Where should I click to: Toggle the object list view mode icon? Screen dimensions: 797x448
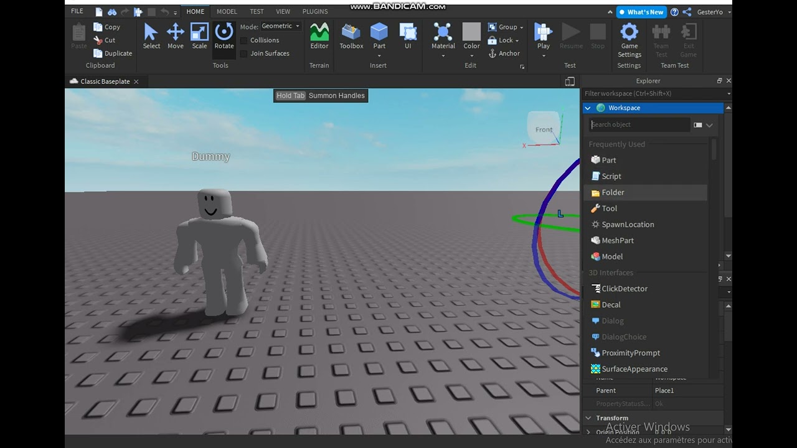tap(698, 125)
